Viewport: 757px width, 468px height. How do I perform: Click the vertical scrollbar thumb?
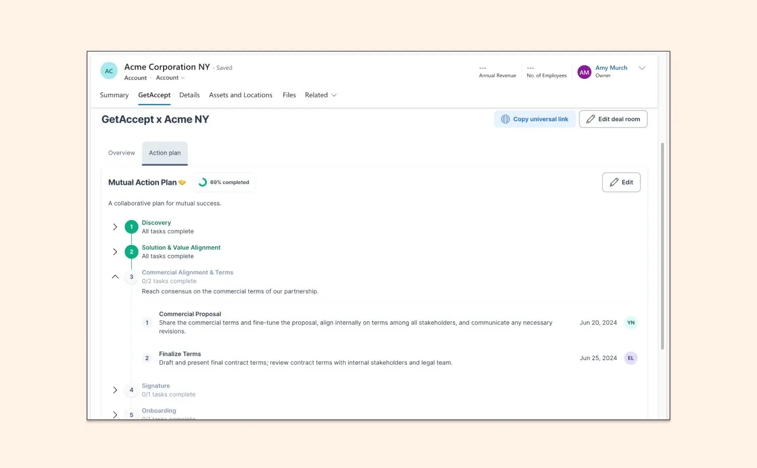(x=662, y=246)
